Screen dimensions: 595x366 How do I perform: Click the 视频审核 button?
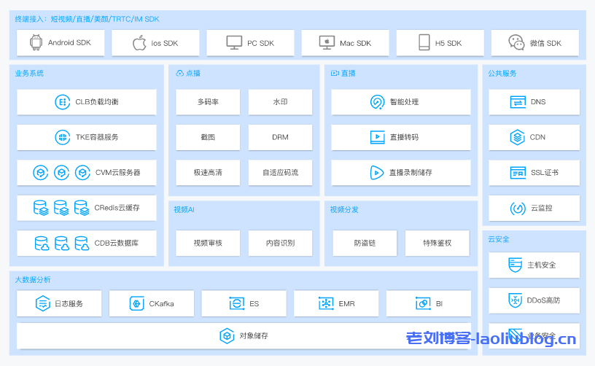click(208, 243)
